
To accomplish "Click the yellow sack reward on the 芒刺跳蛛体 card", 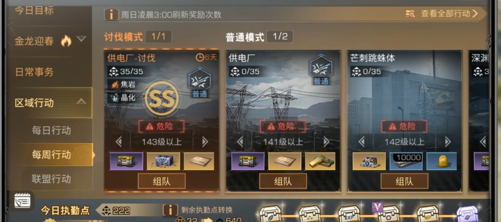I will point(441,161).
